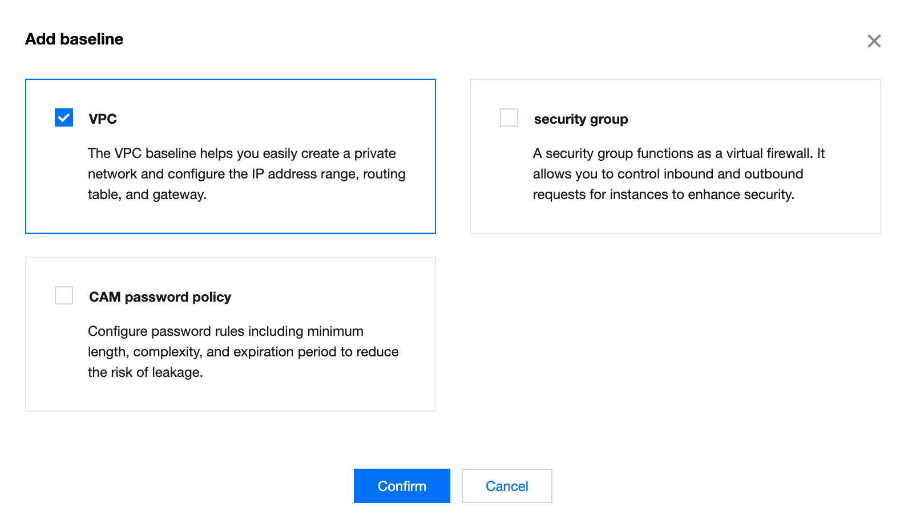
Task: Submit selected baselines with Confirm
Action: pos(402,486)
